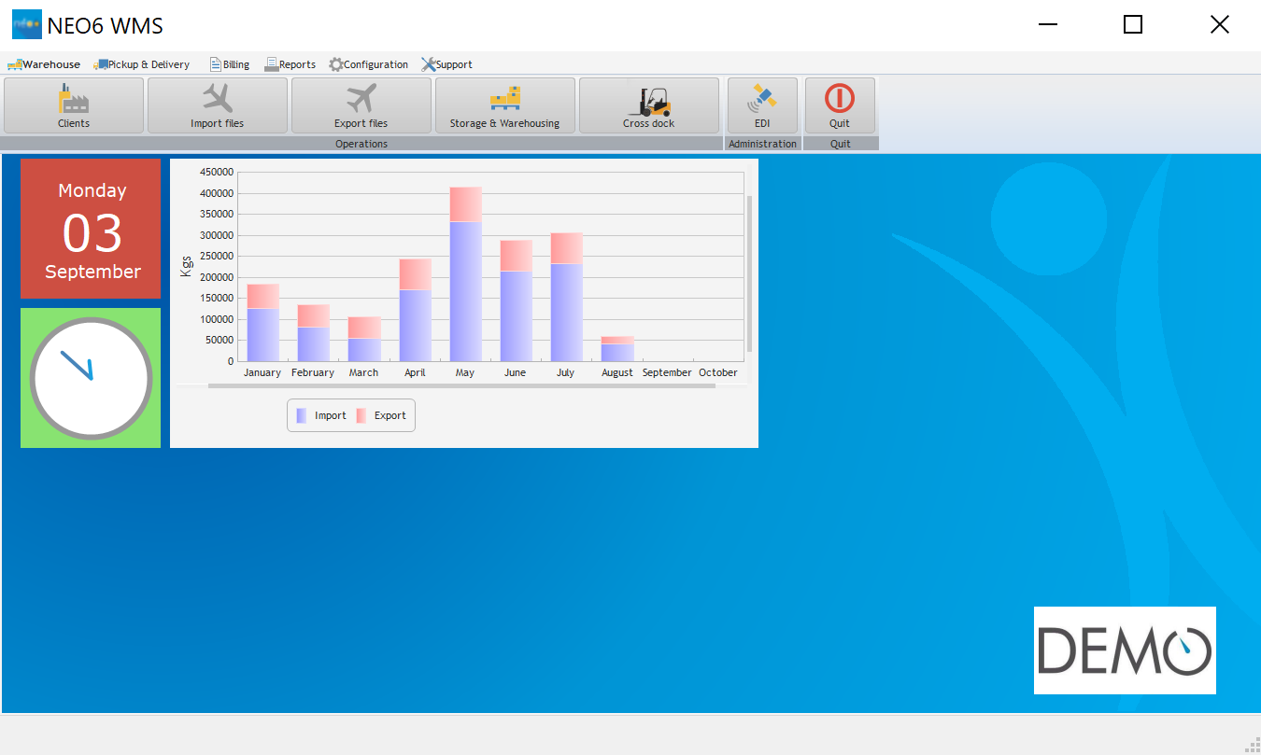Close the NEO6 WMS window
This screenshot has width=1261, height=755.
point(1219,24)
